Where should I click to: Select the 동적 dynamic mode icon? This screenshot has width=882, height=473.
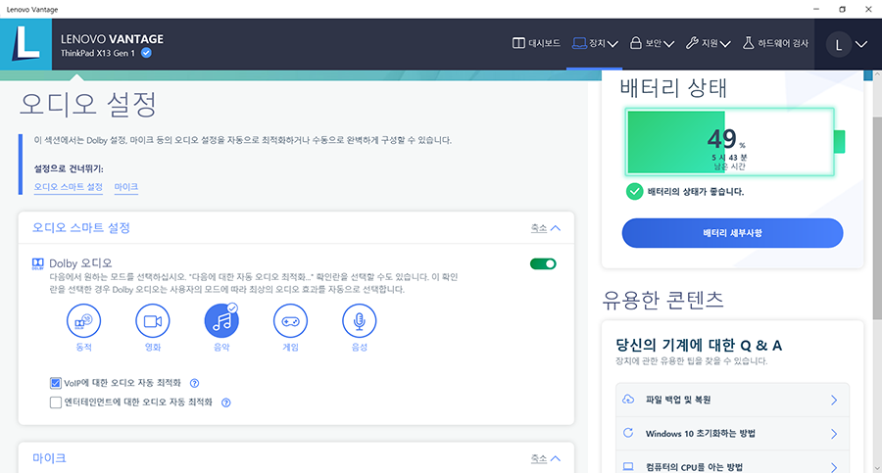84,321
